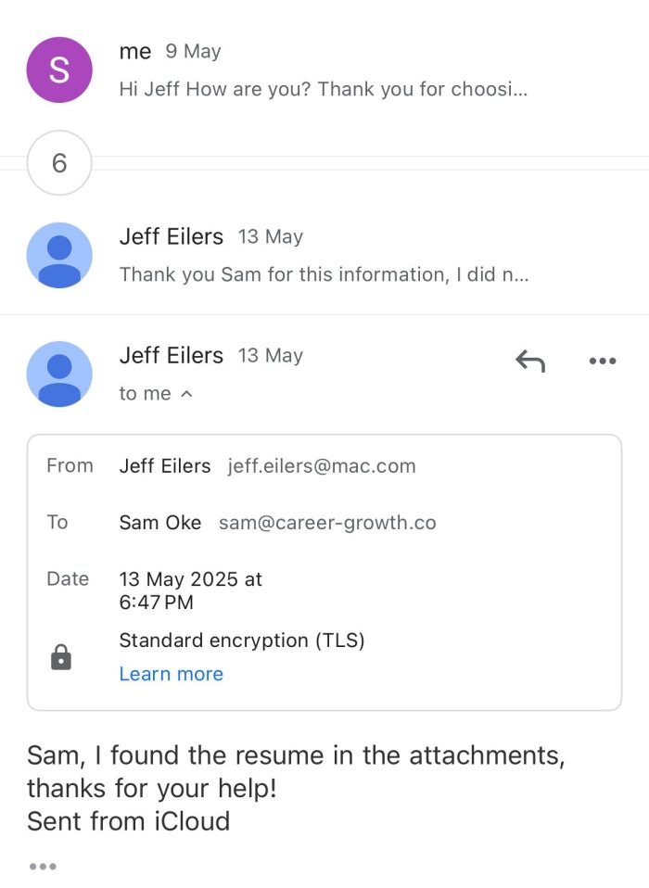
Task: Click the reply arrow icon
Action: pyautogui.click(x=529, y=362)
